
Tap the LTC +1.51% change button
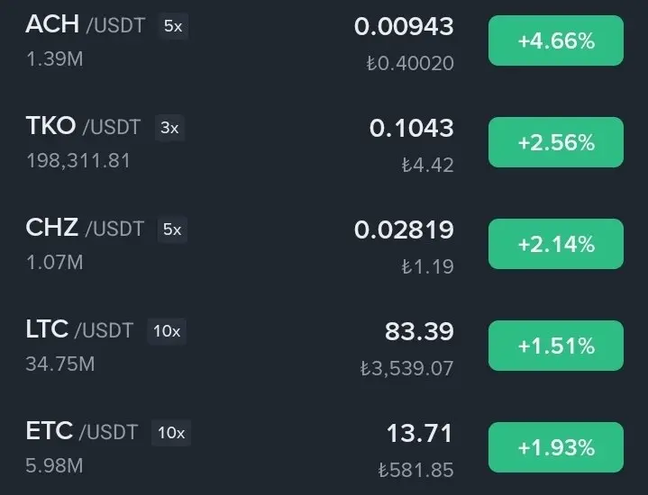pos(556,346)
